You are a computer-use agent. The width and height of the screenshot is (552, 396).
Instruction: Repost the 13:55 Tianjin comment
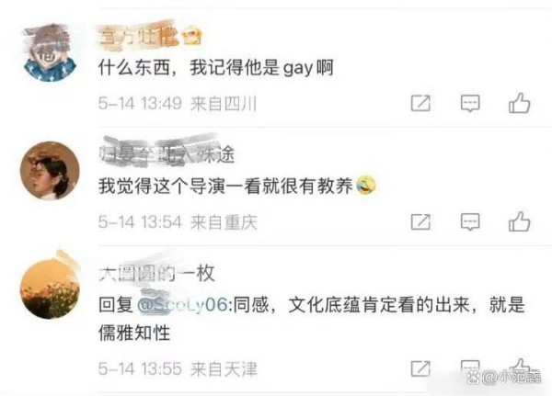[420, 368]
